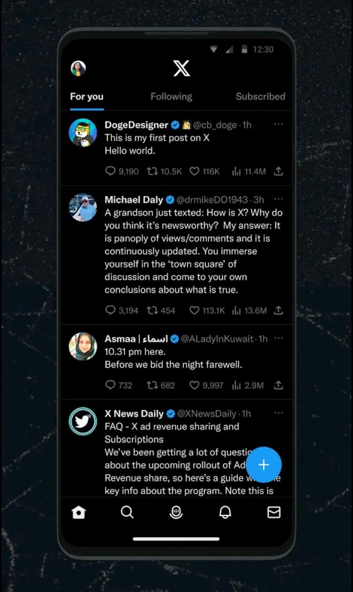
Task: Open the reply icon on Michael Daly's post
Action: click(x=110, y=310)
